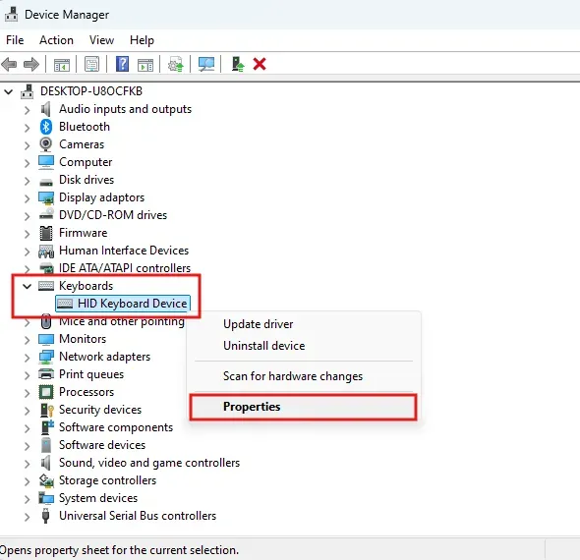Click the Update driver toolbar icon
The image size is (580, 560).
pyautogui.click(x=176, y=64)
